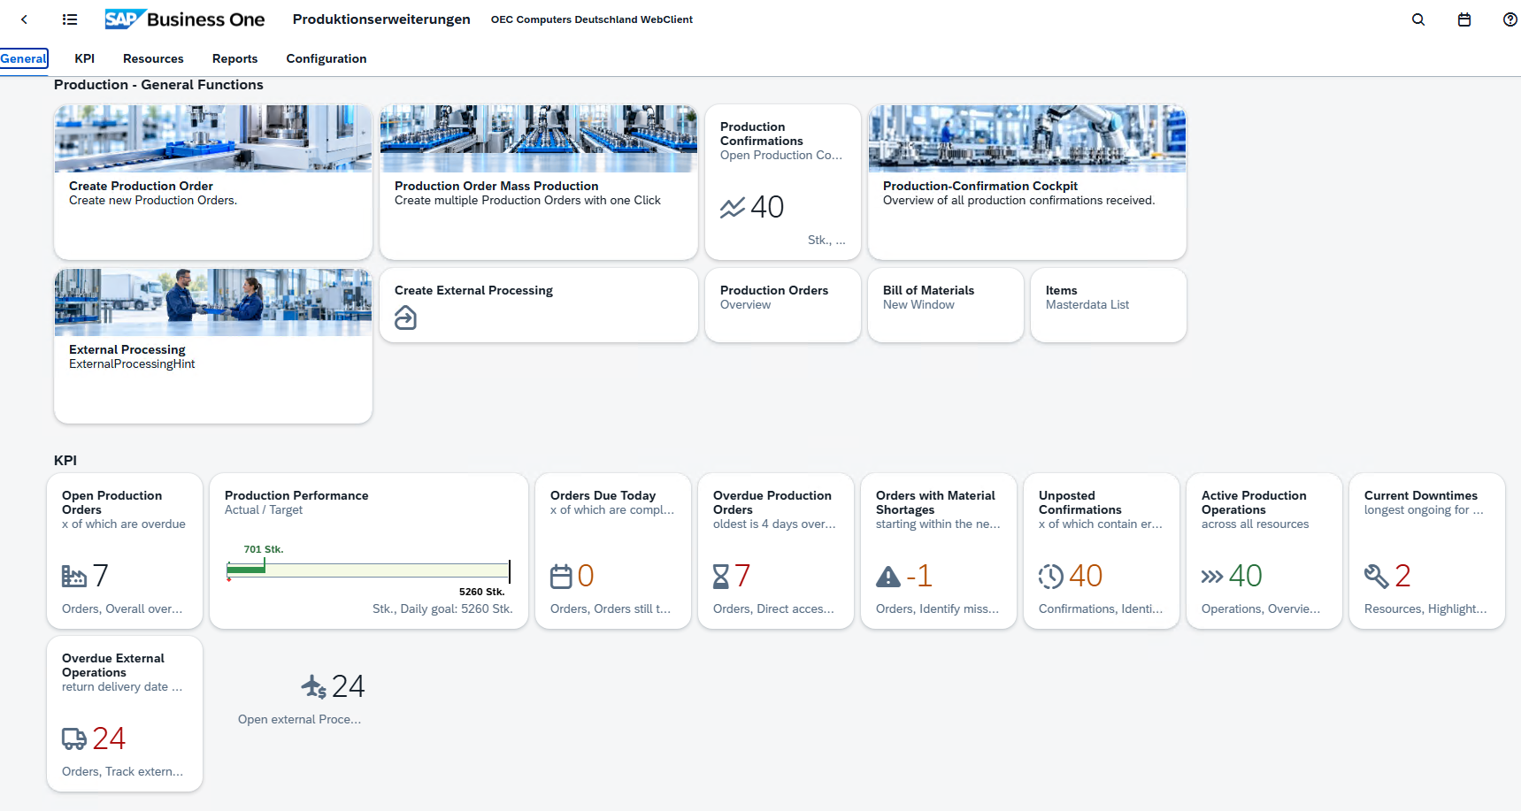Open the Items Masterdata List tile
Image resolution: width=1521 pixels, height=811 pixels.
point(1109,305)
